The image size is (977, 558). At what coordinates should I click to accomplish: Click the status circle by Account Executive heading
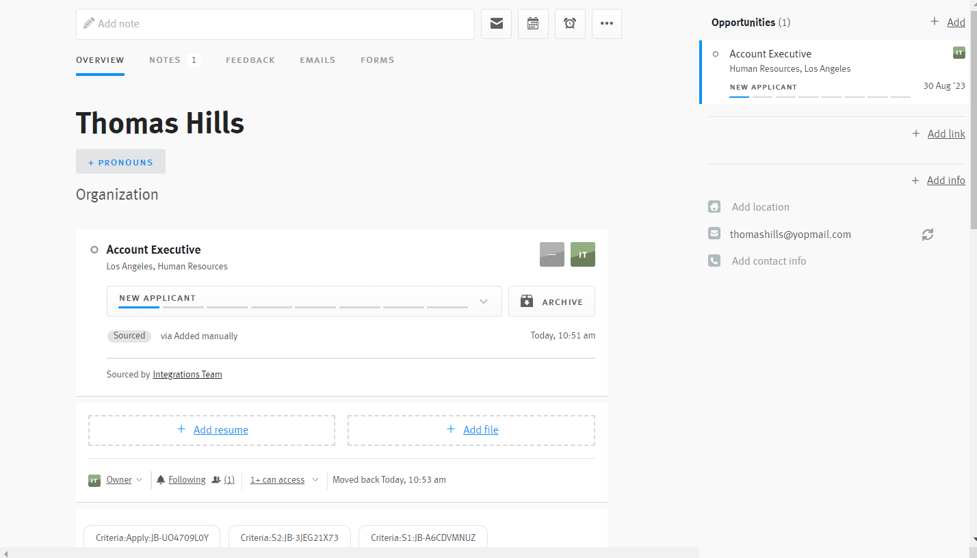pos(94,250)
